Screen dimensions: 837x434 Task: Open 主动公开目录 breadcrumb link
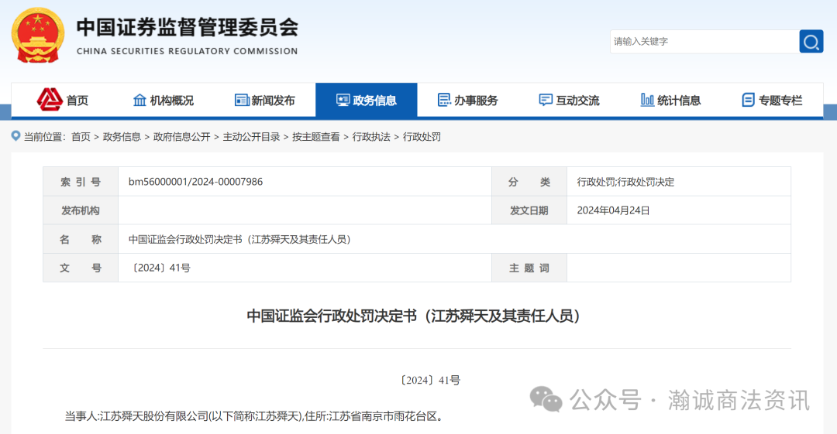coord(251,137)
